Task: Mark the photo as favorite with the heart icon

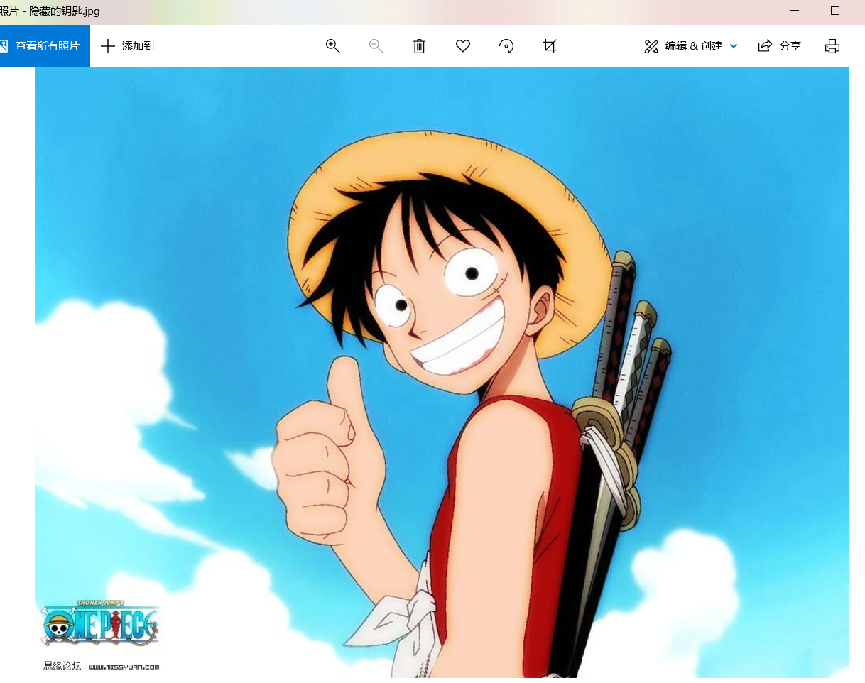Action: point(463,46)
